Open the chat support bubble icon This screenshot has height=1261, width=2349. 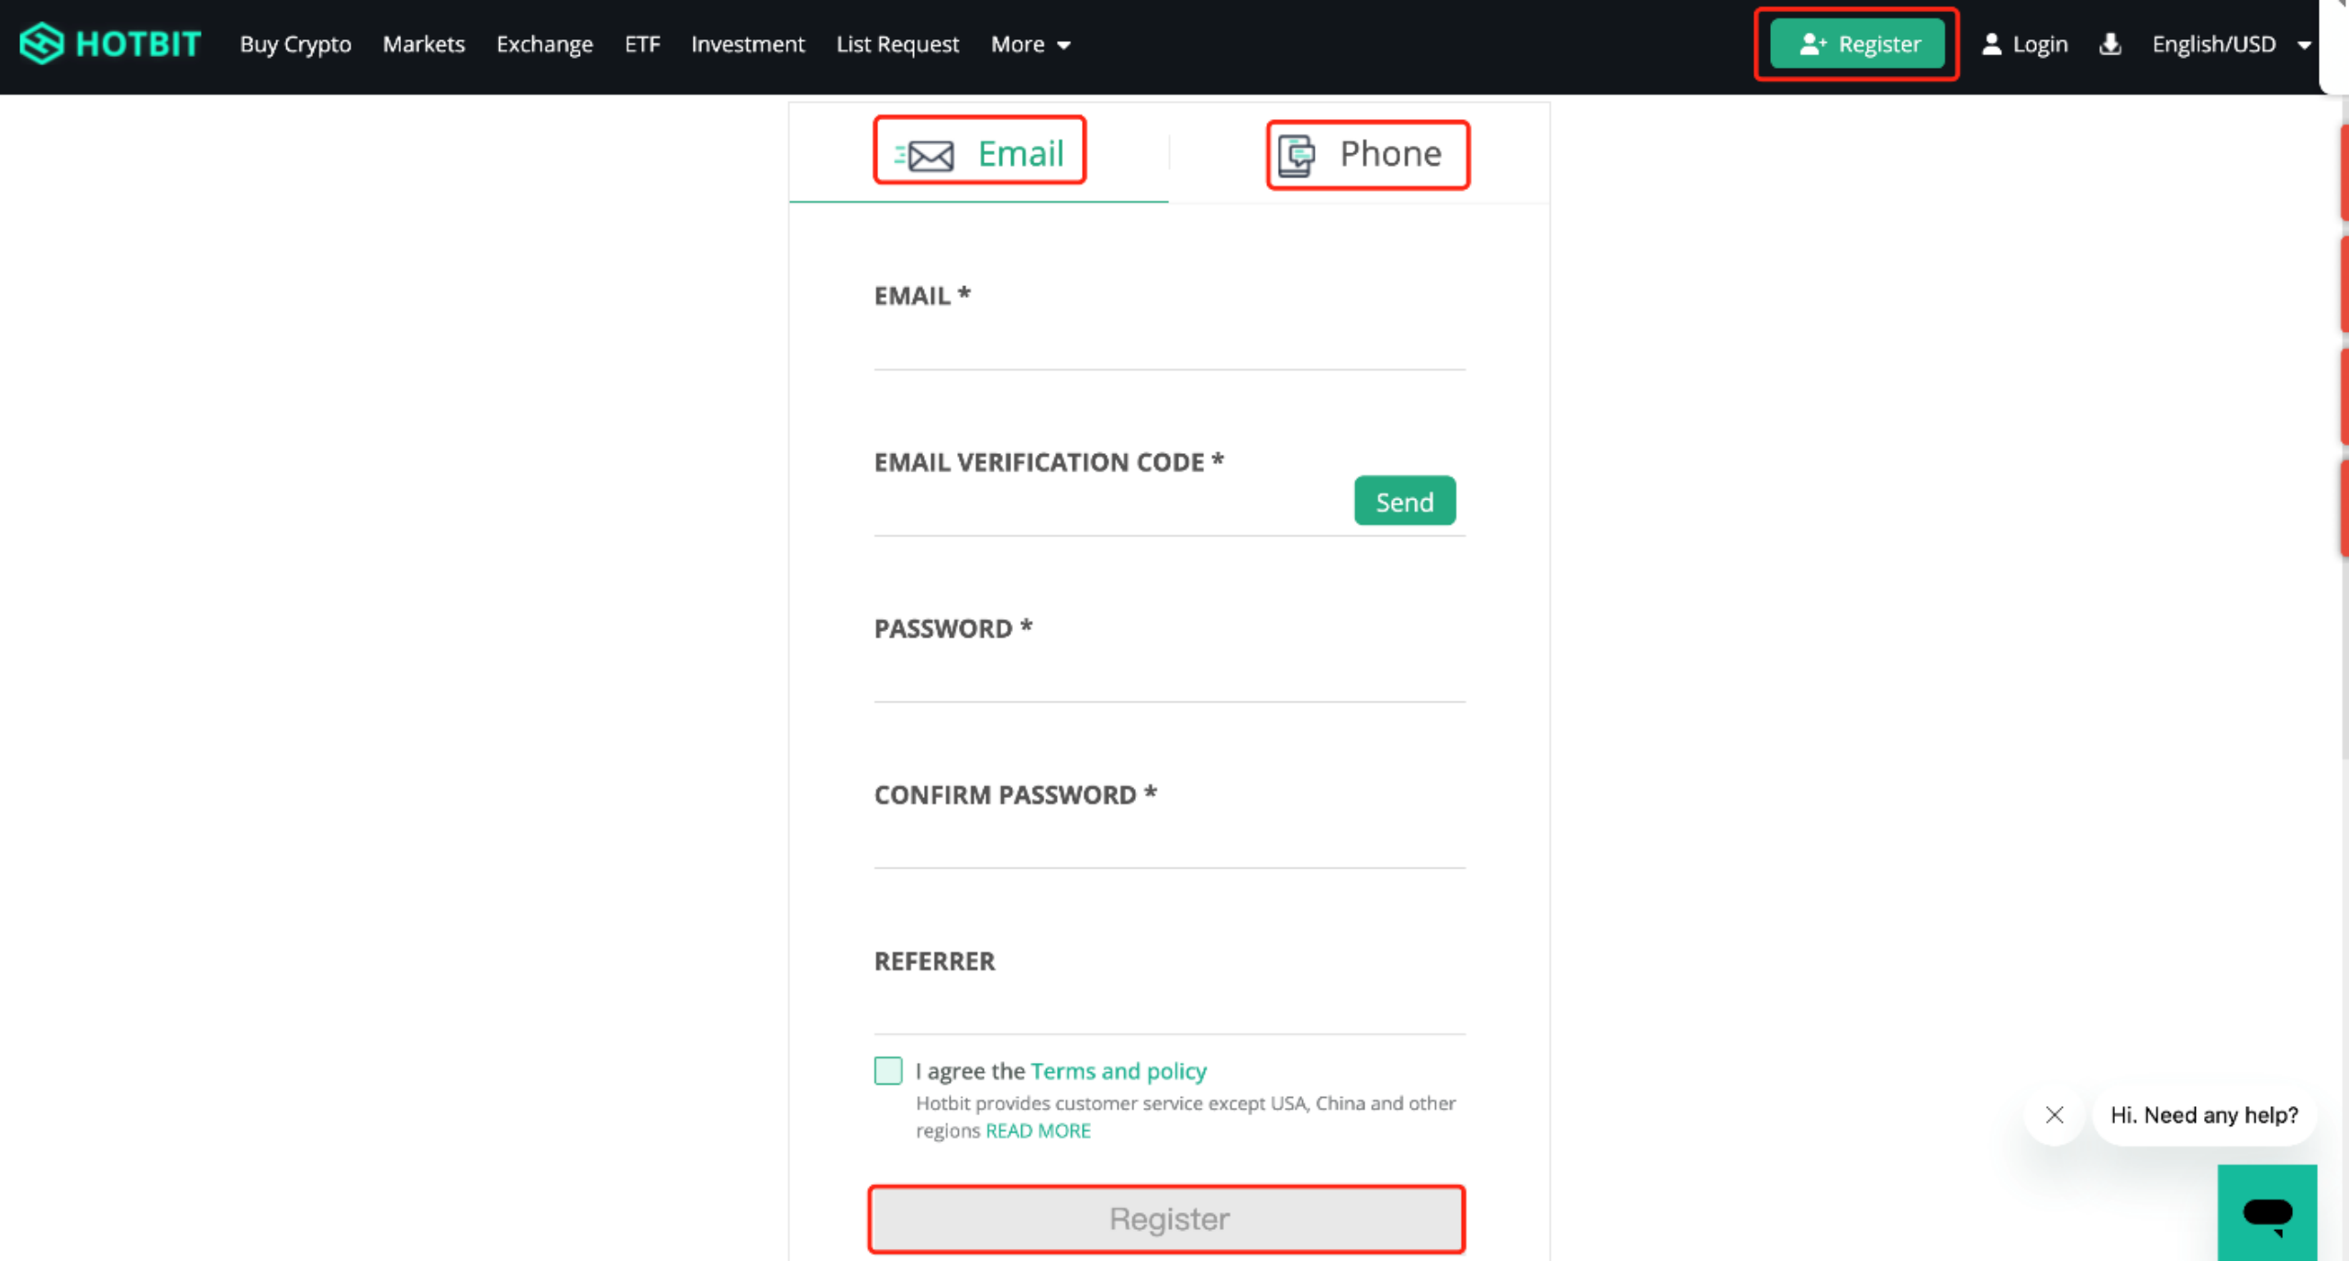coord(2266,1213)
